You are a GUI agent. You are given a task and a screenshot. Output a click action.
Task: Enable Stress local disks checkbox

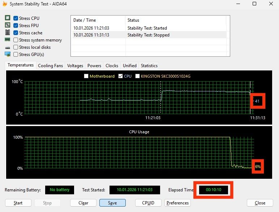click(x=16, y=47)
